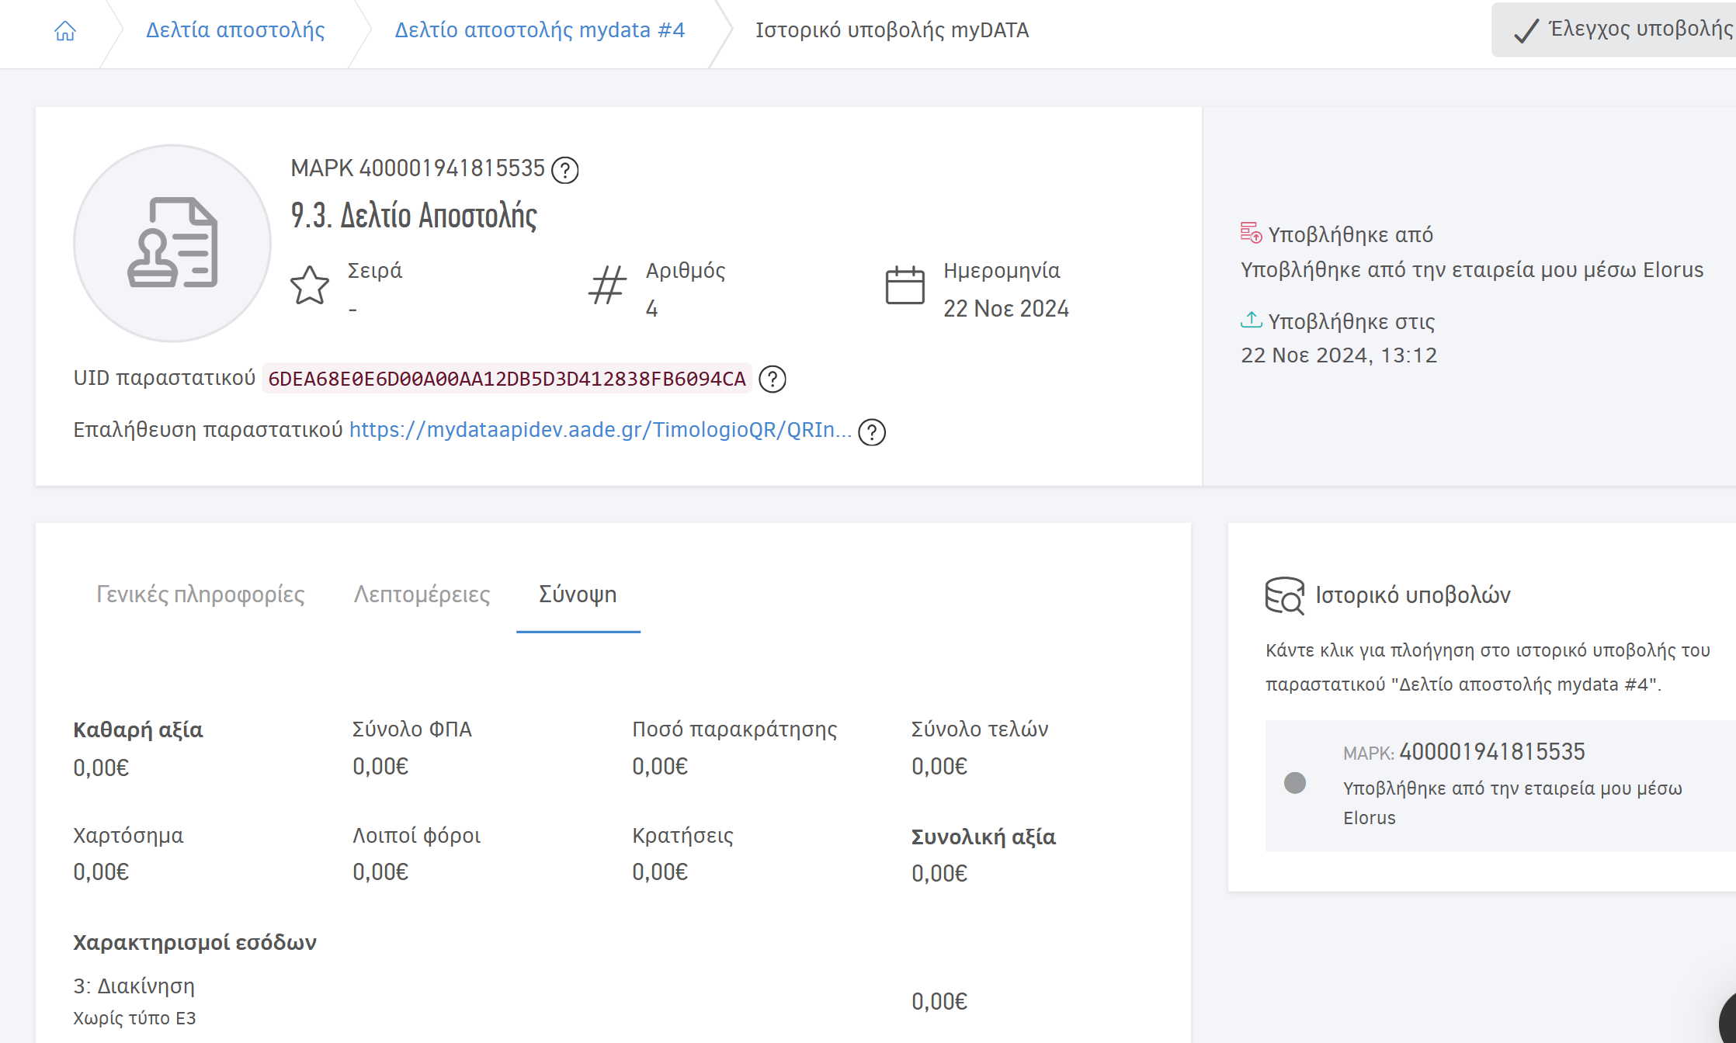Click the hash icon beside Αριθμός
Image resolution: width=1736 pixels, height=1043 pixels.
(x=607, y=286)
